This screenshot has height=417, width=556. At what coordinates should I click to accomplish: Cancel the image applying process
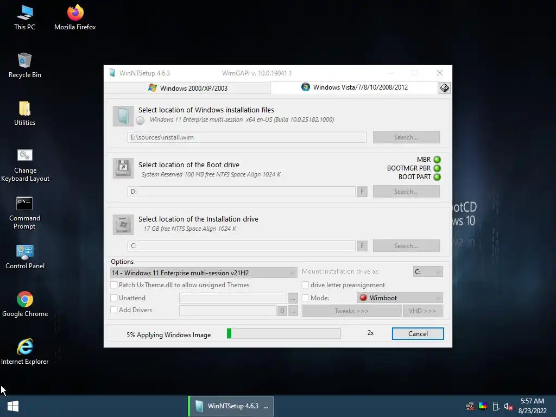(x=418, y=334)
